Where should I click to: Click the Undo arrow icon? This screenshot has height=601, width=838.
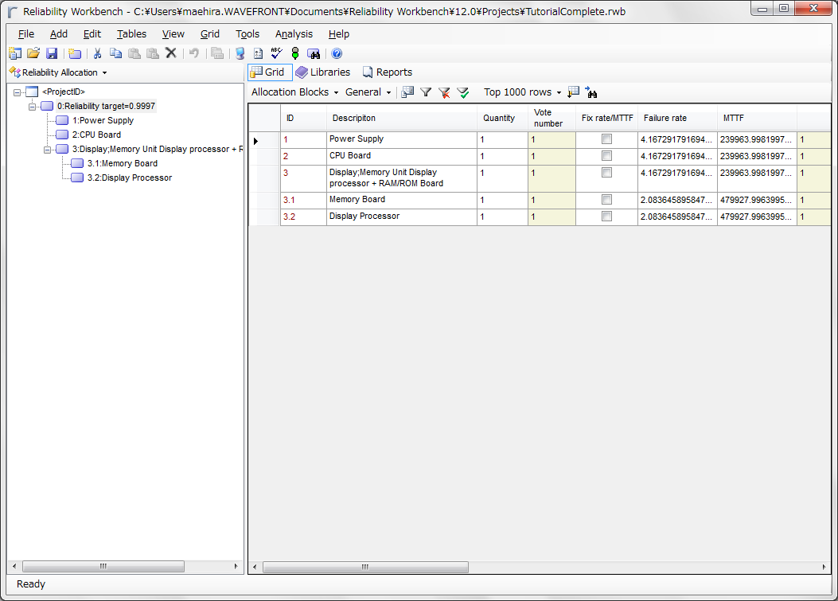click(194, 53)
